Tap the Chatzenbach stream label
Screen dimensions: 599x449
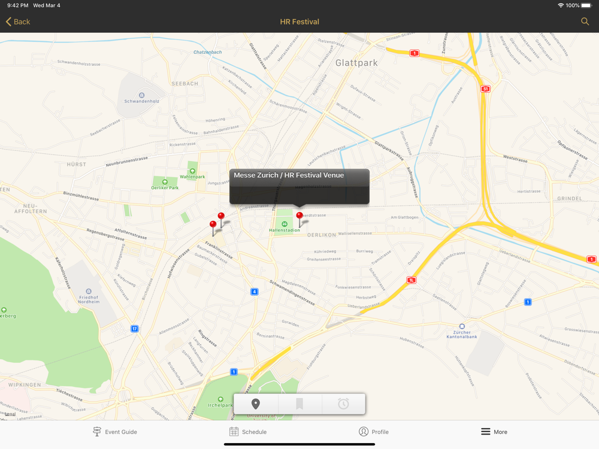[207, 52]
